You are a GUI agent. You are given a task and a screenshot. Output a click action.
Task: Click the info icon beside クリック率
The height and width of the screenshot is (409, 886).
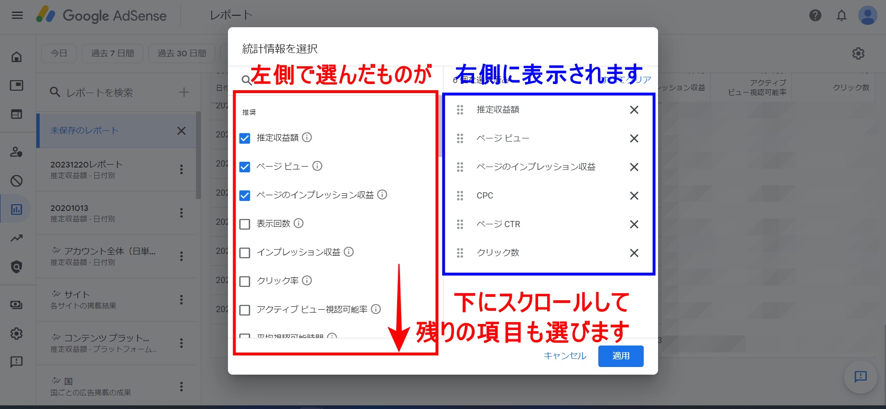click(307, 281)
